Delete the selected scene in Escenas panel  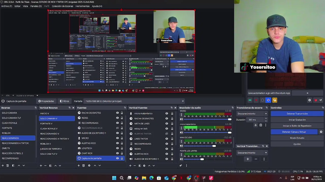pos(8,166)
